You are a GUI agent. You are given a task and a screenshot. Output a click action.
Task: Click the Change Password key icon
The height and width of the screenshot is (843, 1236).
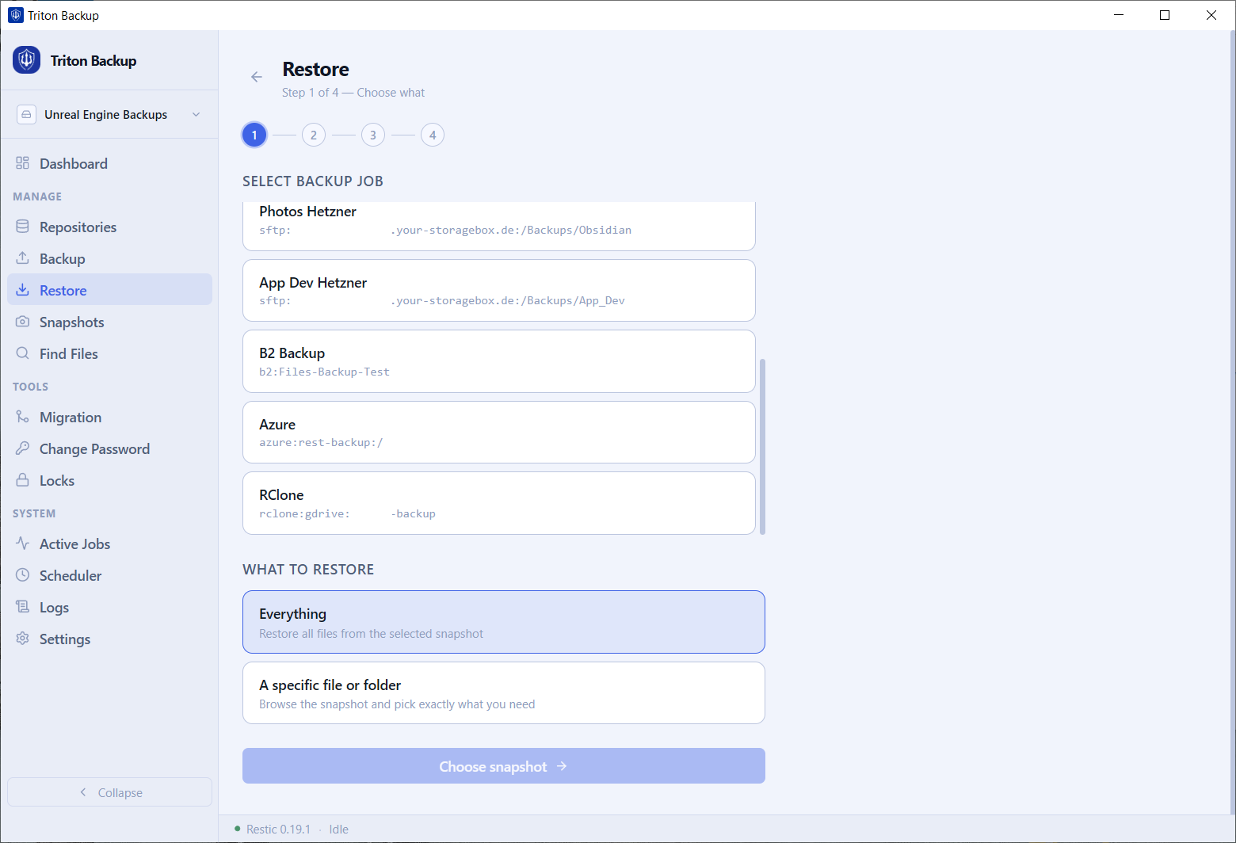pyautogui.click(x=22, y=448)
